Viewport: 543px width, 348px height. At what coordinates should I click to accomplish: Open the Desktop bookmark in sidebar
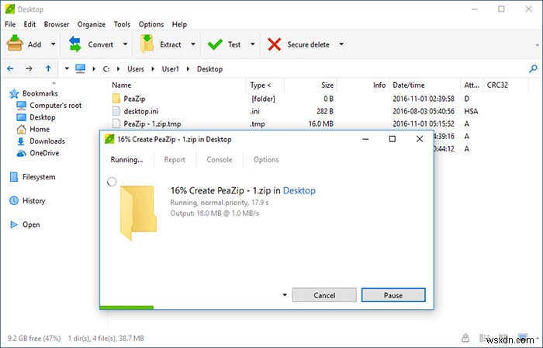tap(36, 117)
